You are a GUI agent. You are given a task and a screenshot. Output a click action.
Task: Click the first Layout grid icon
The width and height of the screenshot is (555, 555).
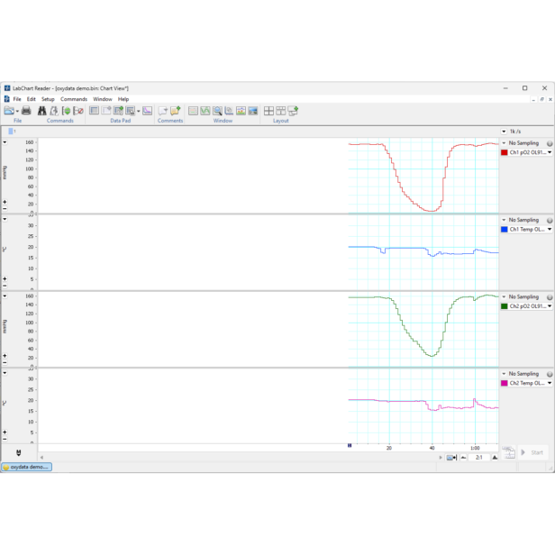coord(268,111)
